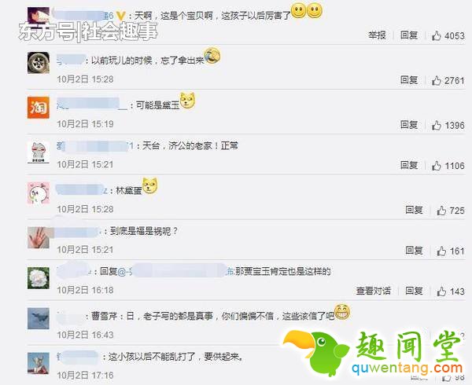
Task: Like the '林黛蛋' comment with 725 likes
Action: [441, 211]
